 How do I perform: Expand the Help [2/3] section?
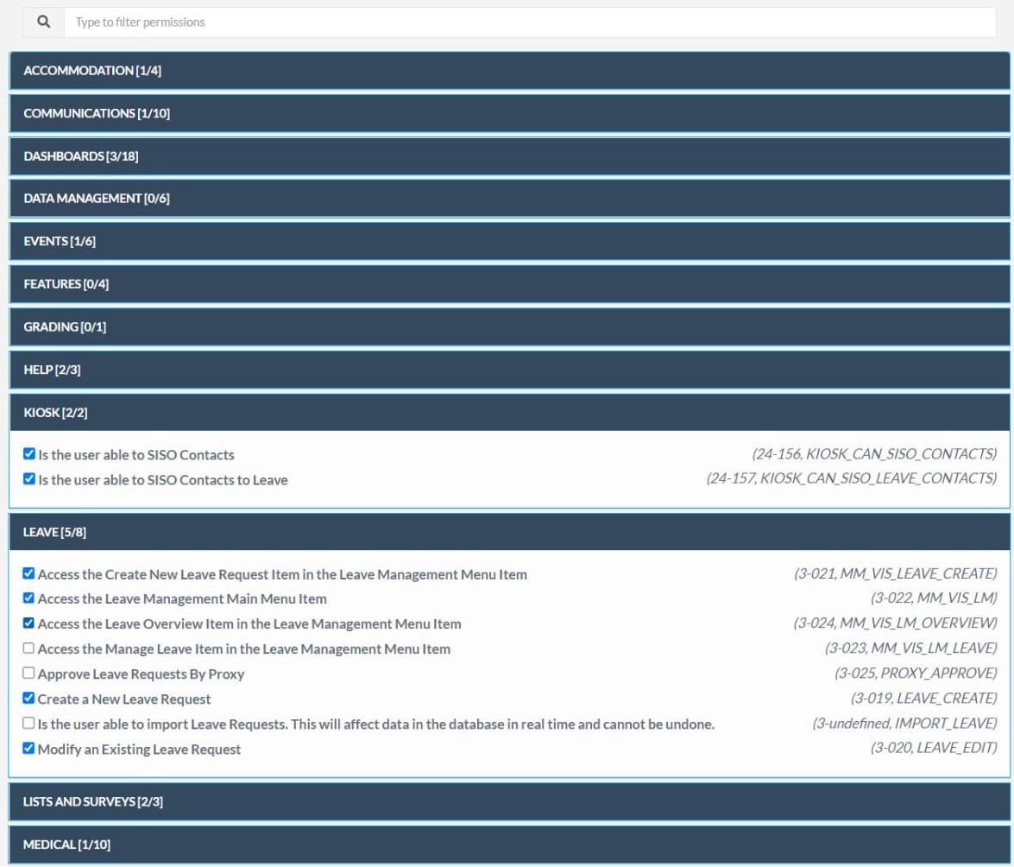(x=509, y=370)
